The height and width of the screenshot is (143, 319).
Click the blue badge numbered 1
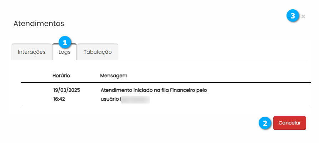click(65, 42)
